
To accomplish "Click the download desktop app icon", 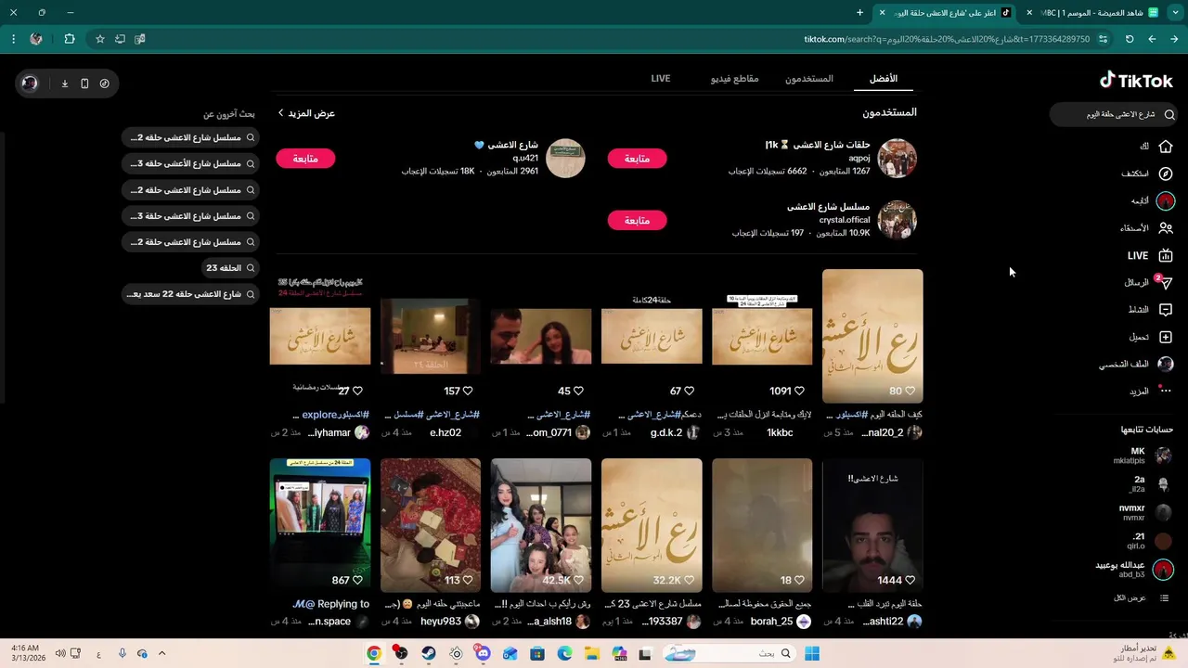I will 65,83.
